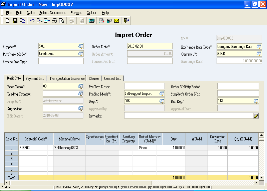Open the Clauses tab
The image size is (267, 191).
click(94, 79)
